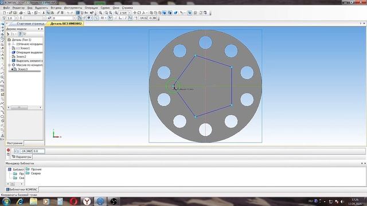Open the Вид menu
This screenshot has width=367, height=206.
(30, 7)
